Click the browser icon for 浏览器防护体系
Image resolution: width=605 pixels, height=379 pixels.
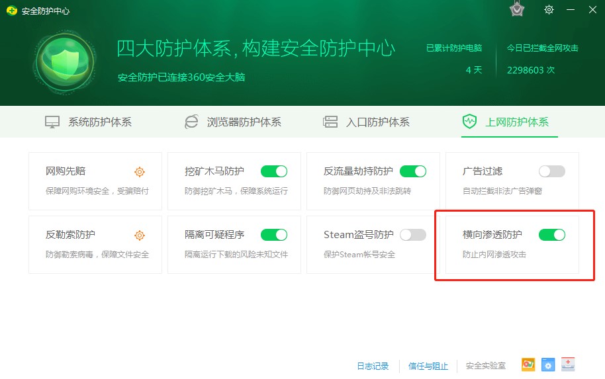point(191,122)
